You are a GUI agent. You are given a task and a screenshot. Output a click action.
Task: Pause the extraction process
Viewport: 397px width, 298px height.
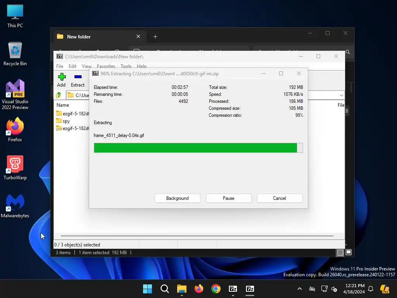[x=229, y=198]
